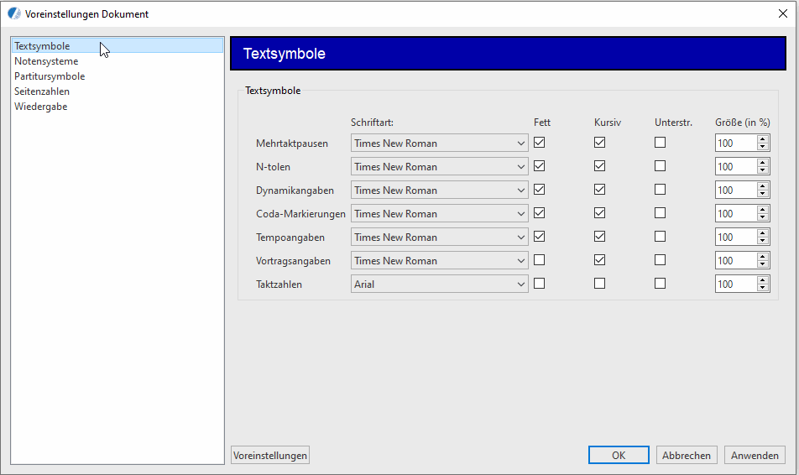Decrease N-tolen size with down arrow
The width and height of the screenshot is (799, 475).
762,170
